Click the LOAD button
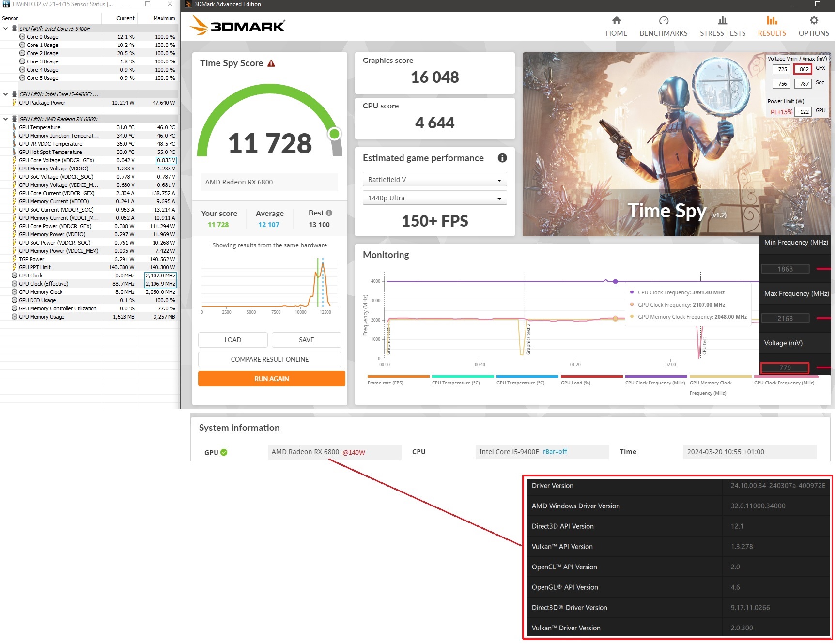Image resolution: width=836 pixels, height=644 pixels. tap(233, 340)
